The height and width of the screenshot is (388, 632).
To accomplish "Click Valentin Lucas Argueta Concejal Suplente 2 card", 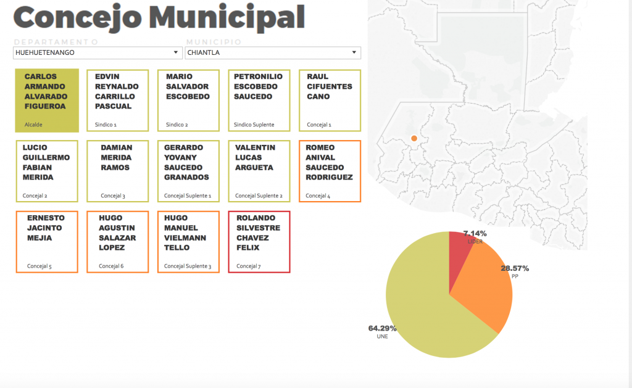I will click(259, 171).
